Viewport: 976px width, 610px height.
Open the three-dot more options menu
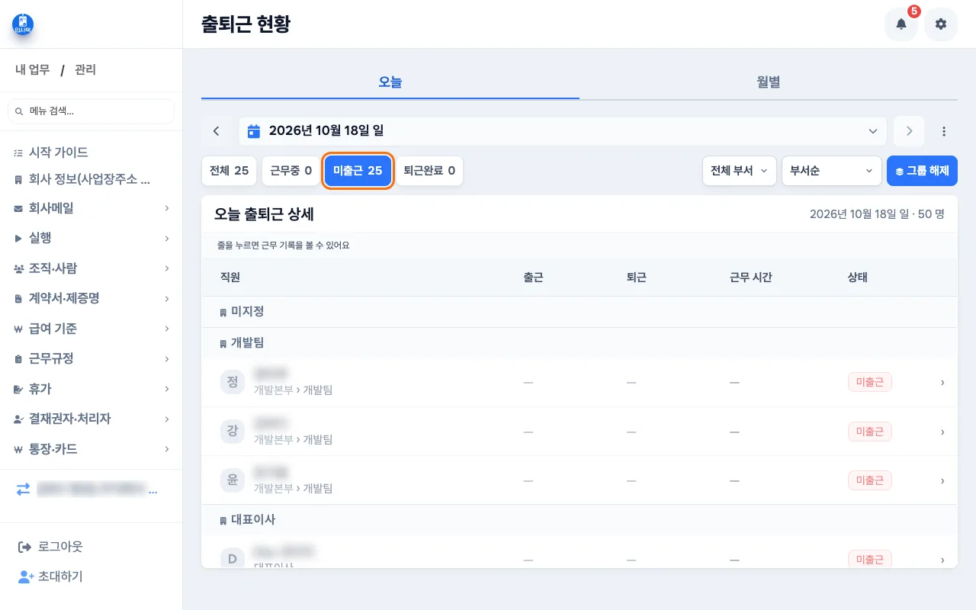click(x=944, y=131)
